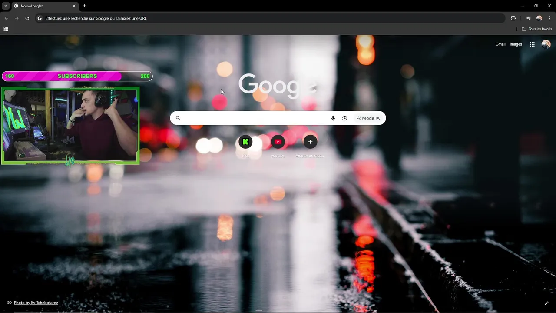Open a new tab with plus button
556x313 pixels.
pyautogui.click(x=84, y=6)
